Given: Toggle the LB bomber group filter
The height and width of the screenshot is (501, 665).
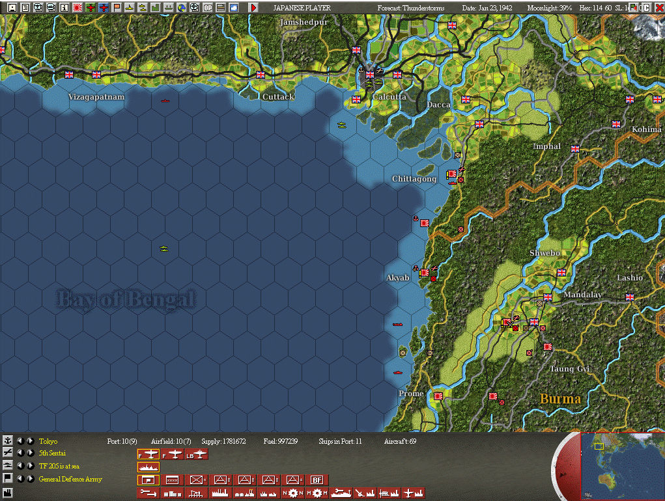Looking at the screenshot, I should point(196,454).
